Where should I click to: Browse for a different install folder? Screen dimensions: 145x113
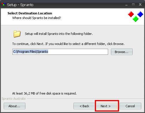[x=122, y=52]
